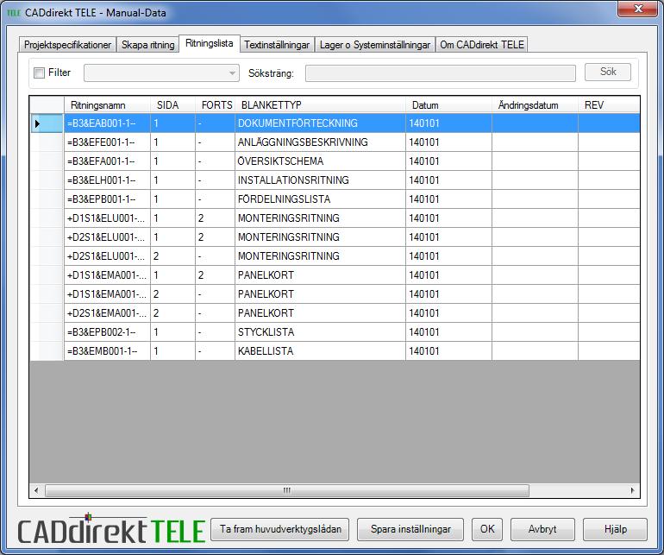This screenshot has width=664, height=555.
Task: Select cell =B3&EPB001-1--
Action: (107, 199)
